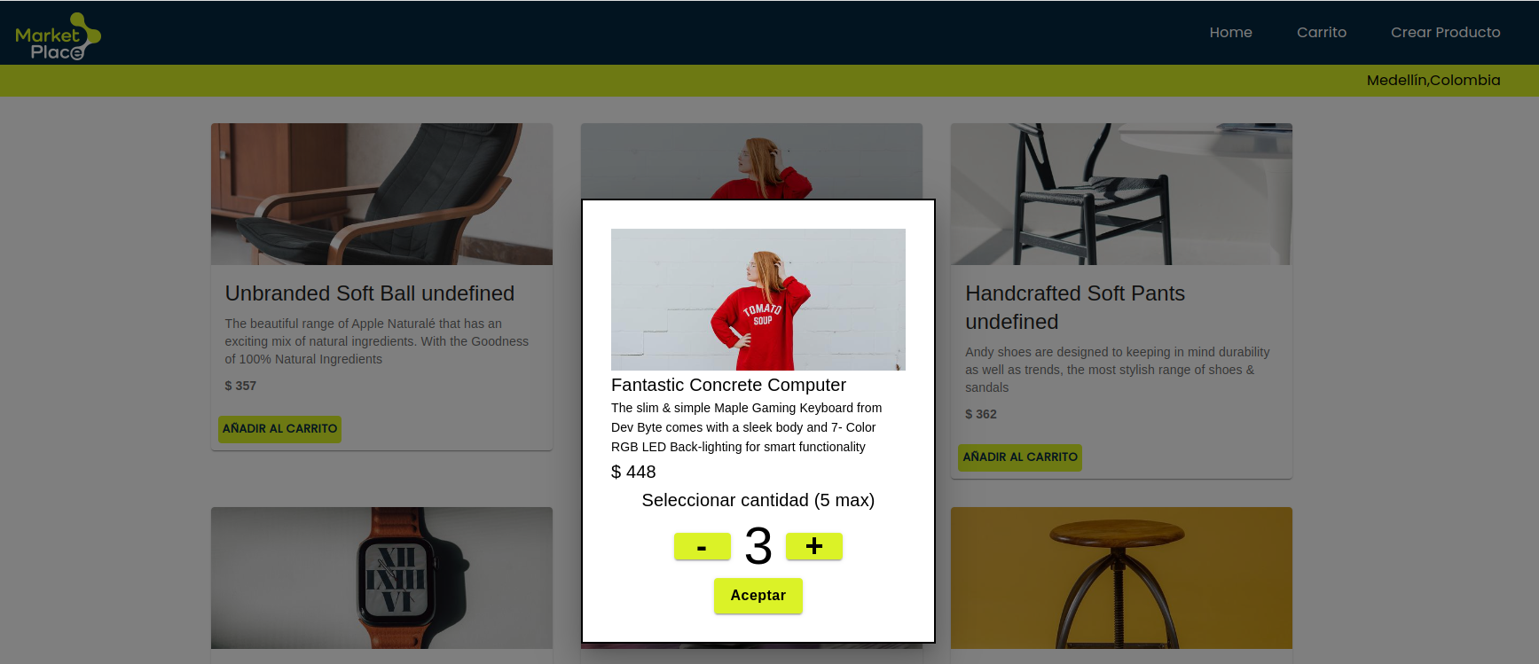Open the Crear Producto link
This screenshot has height=664, width=1539.
tap(1445, 33)
